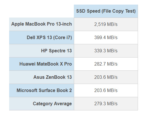Click the 282.7 MB/s value cell
The width and height of the screenshot is (152, 113).
(x=106, y=64)
